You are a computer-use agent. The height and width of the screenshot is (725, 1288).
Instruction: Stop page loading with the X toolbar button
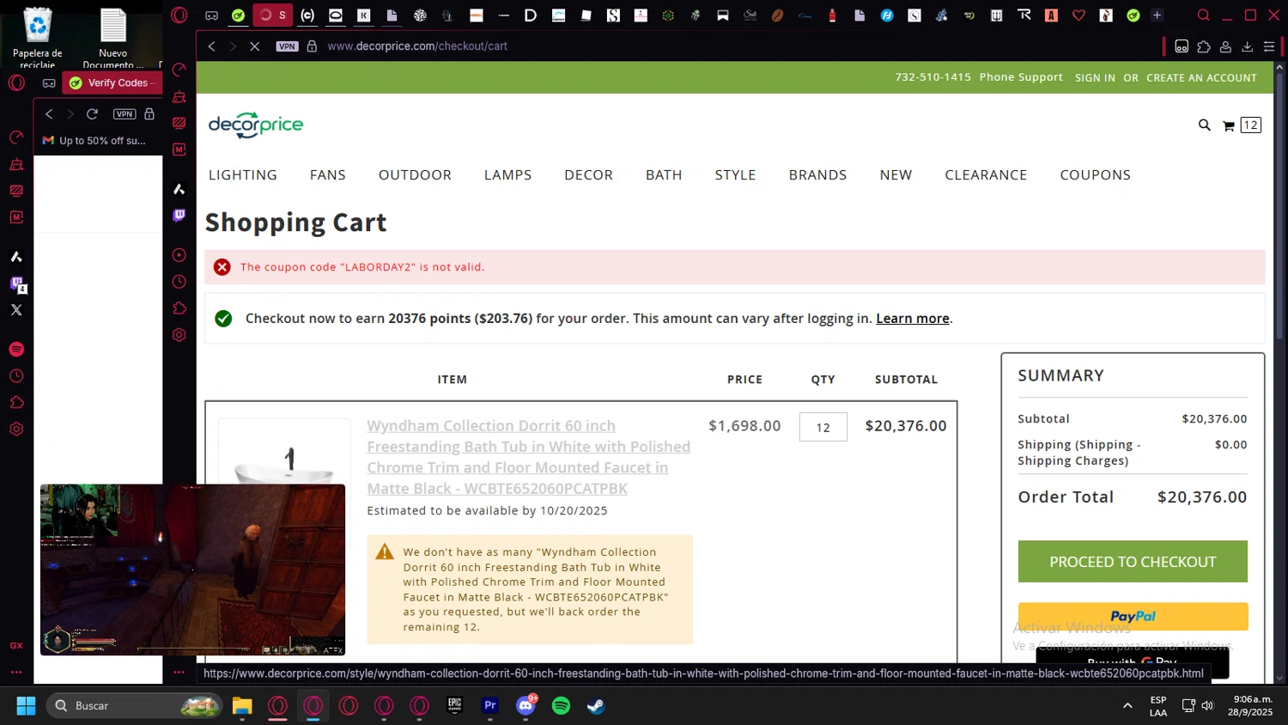coord(255,46)
